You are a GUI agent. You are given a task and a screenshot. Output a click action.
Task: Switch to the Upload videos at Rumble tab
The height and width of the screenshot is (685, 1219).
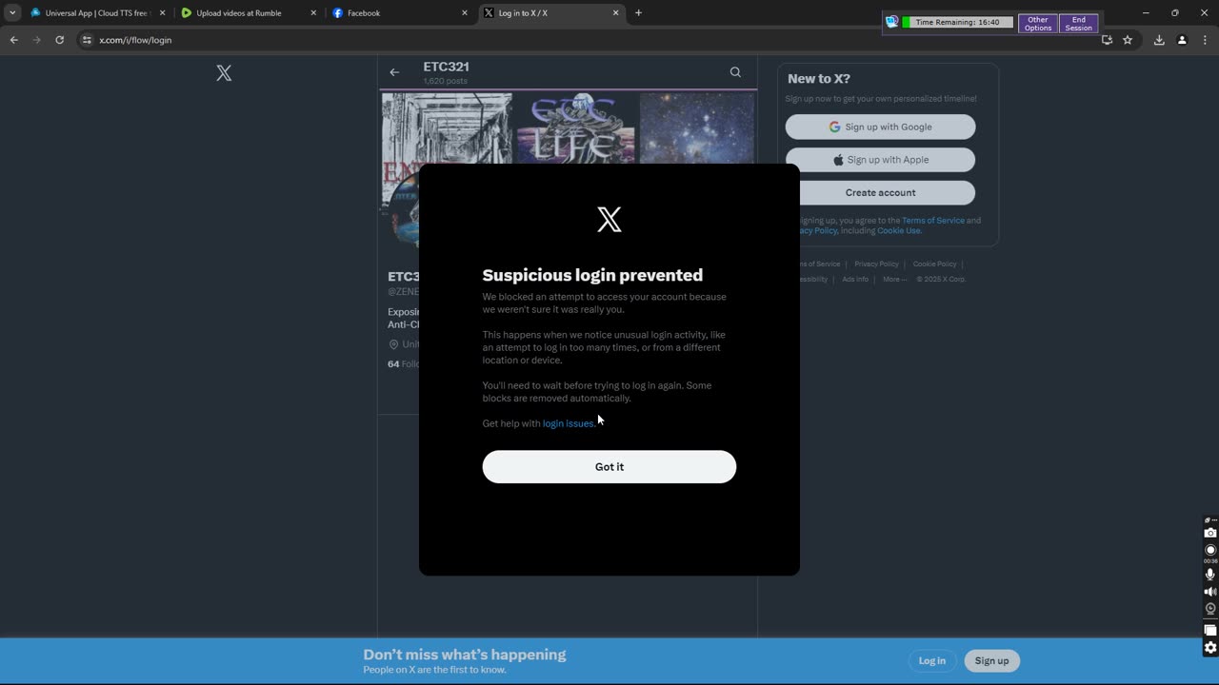pos(250,13)
